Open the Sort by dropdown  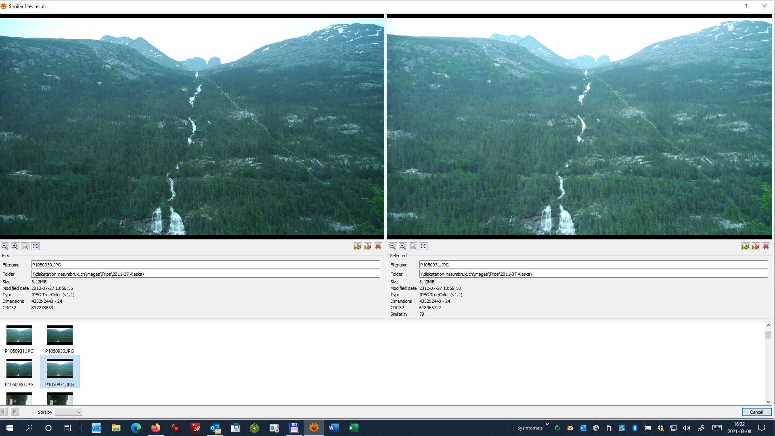click(69, 412)
